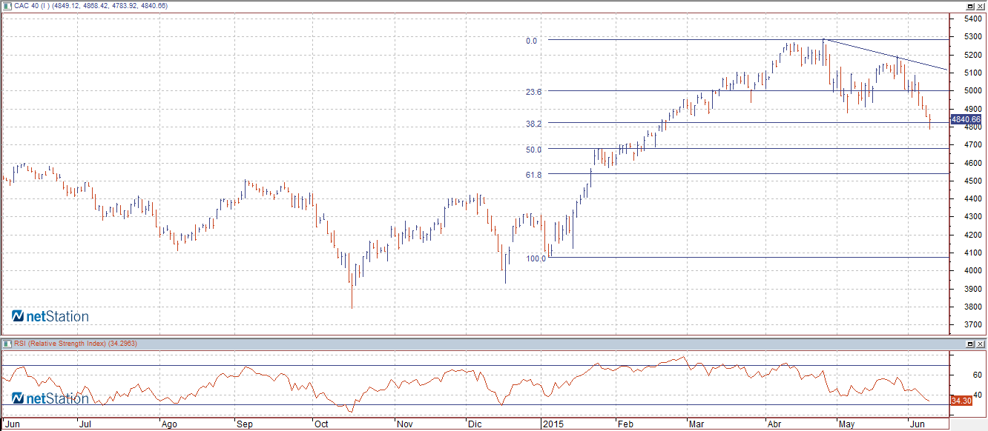Select the CAC 40 title text
988x431 pixels.
pos(90,6)
